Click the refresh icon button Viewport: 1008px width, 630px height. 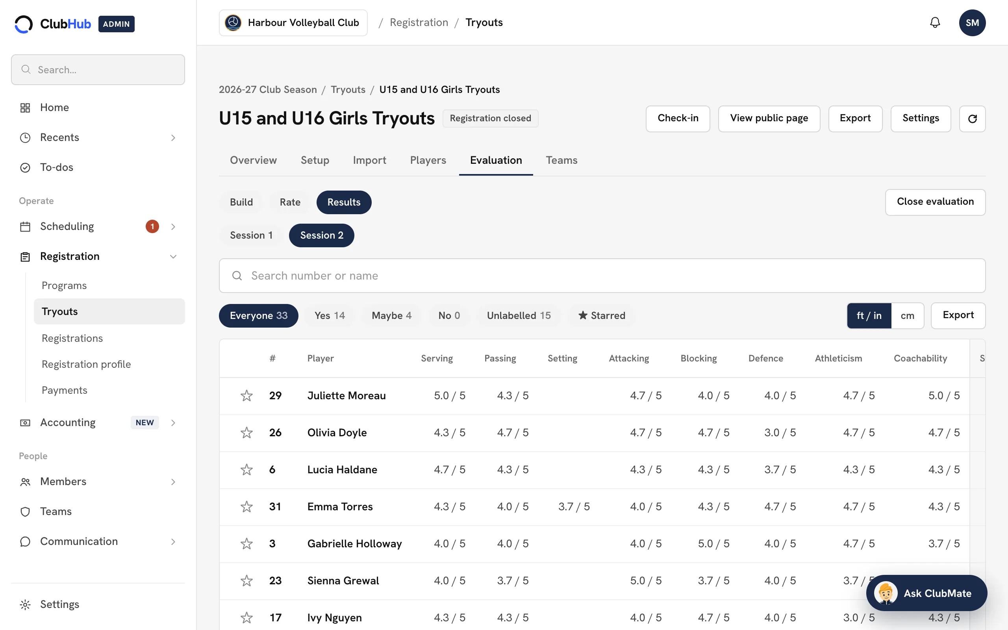click(x=972, y=119)
